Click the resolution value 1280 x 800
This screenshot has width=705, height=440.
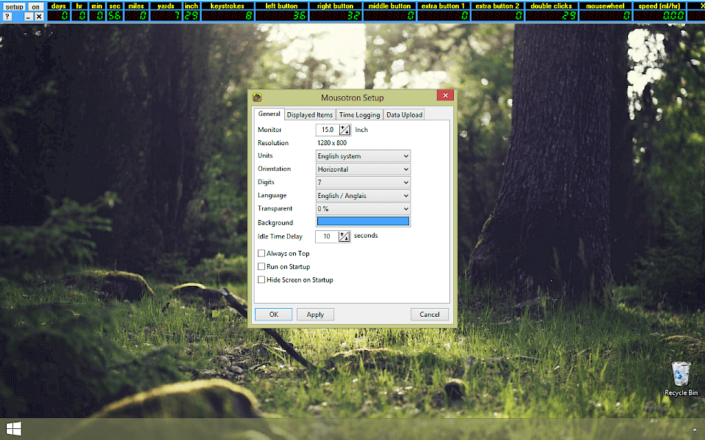click(x=332, y=143)
